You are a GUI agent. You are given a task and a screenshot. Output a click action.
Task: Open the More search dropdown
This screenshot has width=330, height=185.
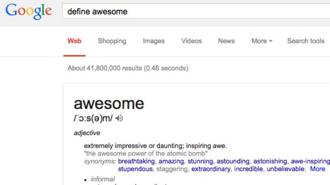pos(262,41)
